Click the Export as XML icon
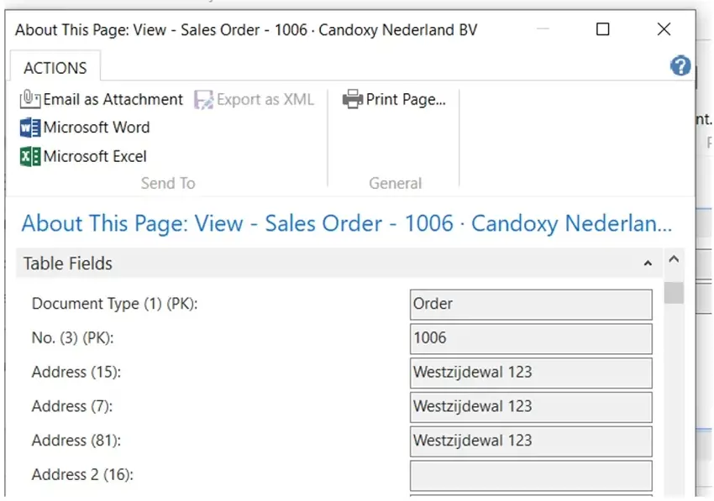 click(203, 100)
